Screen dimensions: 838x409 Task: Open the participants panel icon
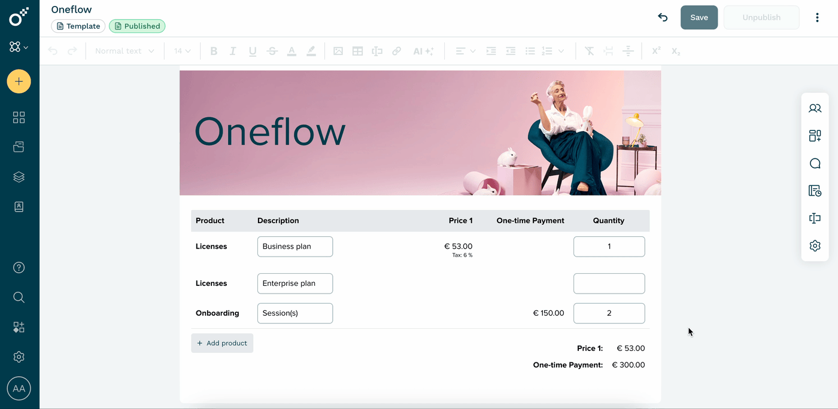coord(815,108)
